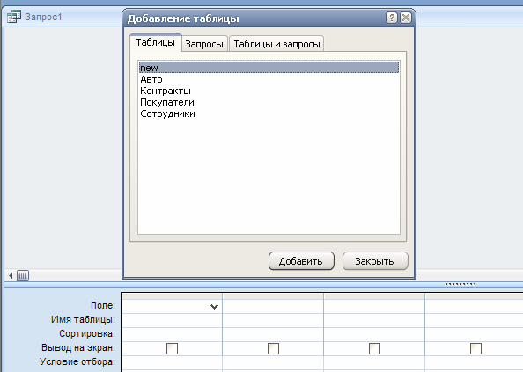The image size is (523, 372).
Task: Click the Имя таблицы cell in first column
Action: point(172,320)
